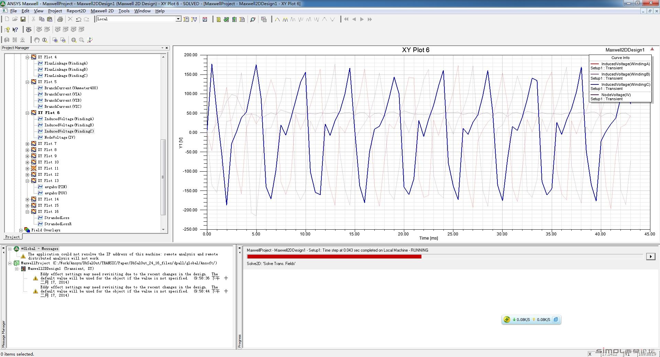This screenshot has height=357, width=660.
Task: Click the rewind double arrow icon
Action: coord(346,19)
